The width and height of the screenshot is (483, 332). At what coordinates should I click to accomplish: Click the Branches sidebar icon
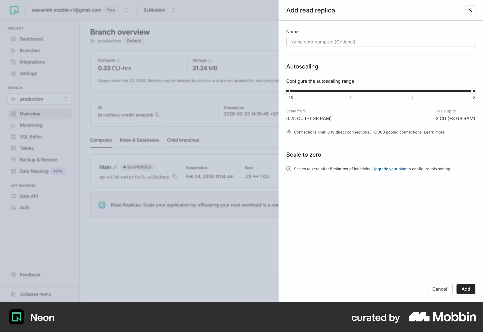pos(13,51)
